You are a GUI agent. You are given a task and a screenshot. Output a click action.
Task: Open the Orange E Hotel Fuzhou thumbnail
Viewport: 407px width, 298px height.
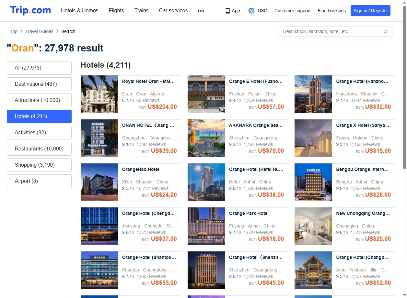point(206,94)
